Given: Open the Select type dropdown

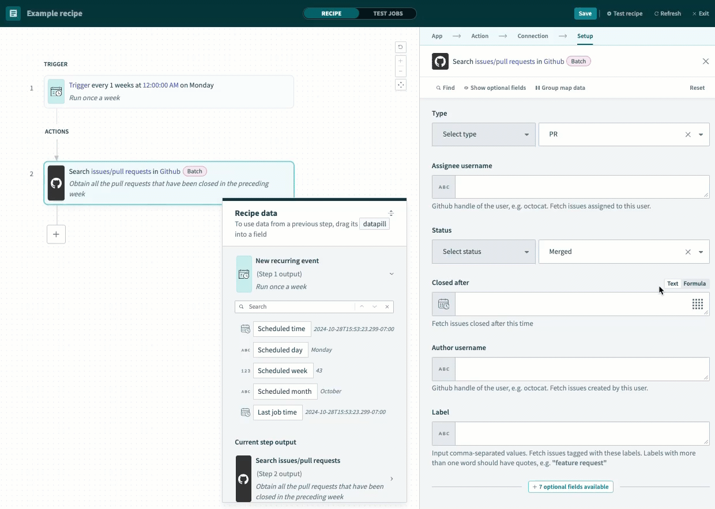Looking at the screenshot, I should click(x=483, y=134).
